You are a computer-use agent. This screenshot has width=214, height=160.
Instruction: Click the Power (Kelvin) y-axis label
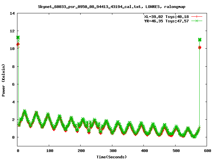pyautogui.click(x=3, y=80)
